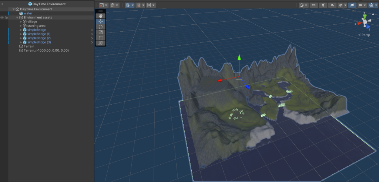This screenshot has width=379, height=182.
Task: Select the Move tool
Action: (100, 21)
